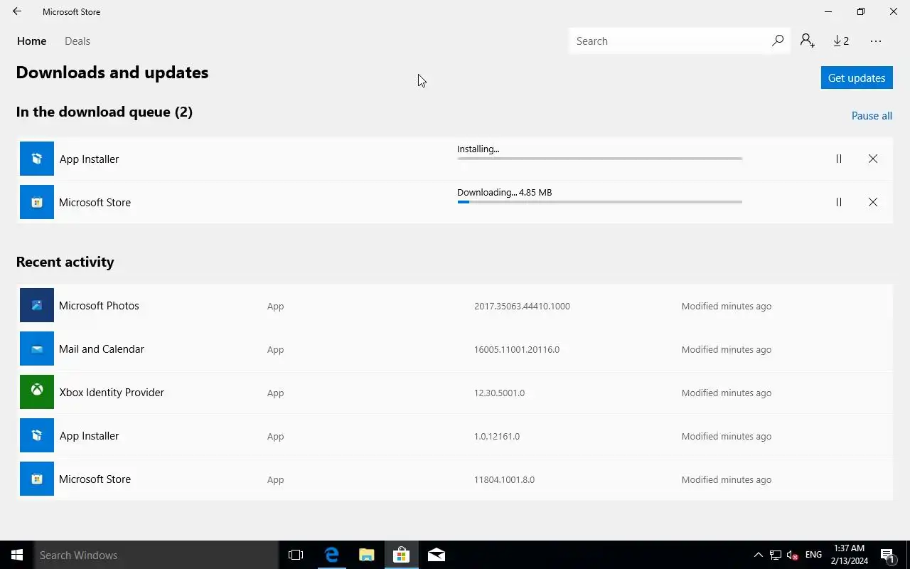Click the Pause all link
This screenshot has width=910, height=569.
click(872, 116)
